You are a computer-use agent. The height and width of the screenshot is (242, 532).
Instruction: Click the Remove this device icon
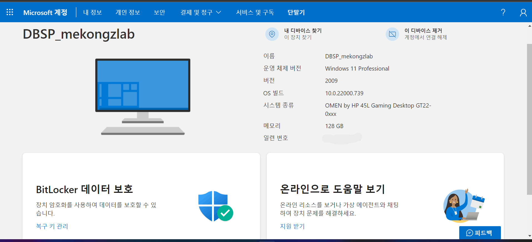[x=392, y=34]
